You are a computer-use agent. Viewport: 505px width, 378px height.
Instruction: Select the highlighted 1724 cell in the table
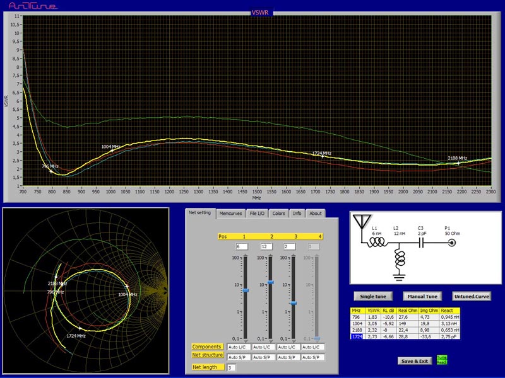pos(357,336)
